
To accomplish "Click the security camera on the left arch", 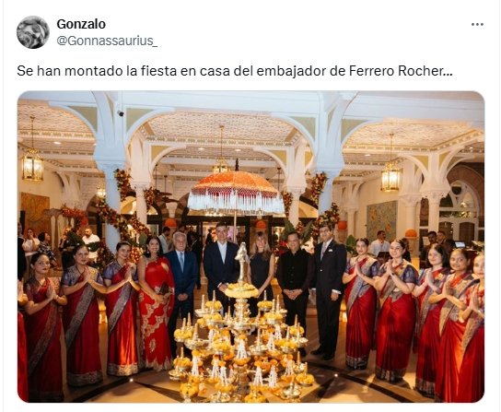I will click(x=121, y=113).
